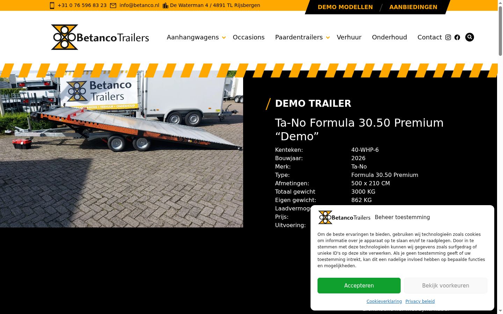The image size is (503, 314).
Task: Open the Aanhangwagens menu
Action: (193, 37)
